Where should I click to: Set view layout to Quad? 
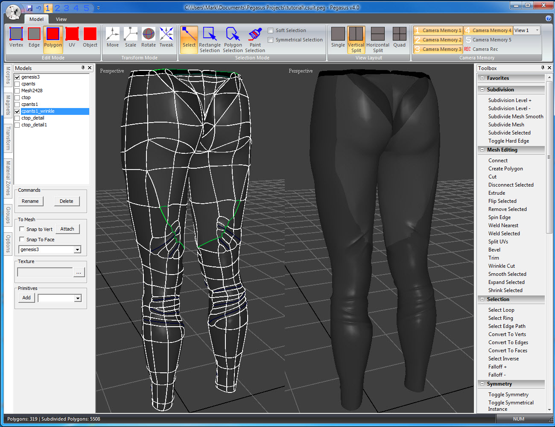(x=400, y=38)
